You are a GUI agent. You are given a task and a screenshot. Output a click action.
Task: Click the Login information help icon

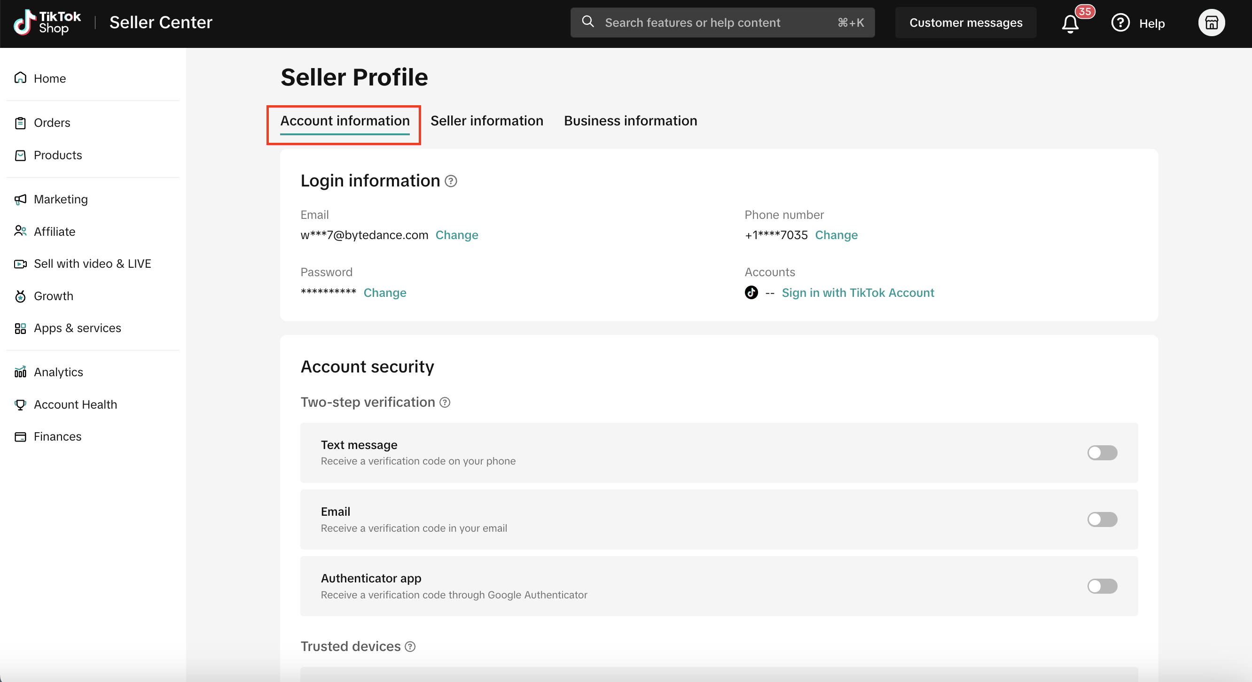tap(451, 181)
